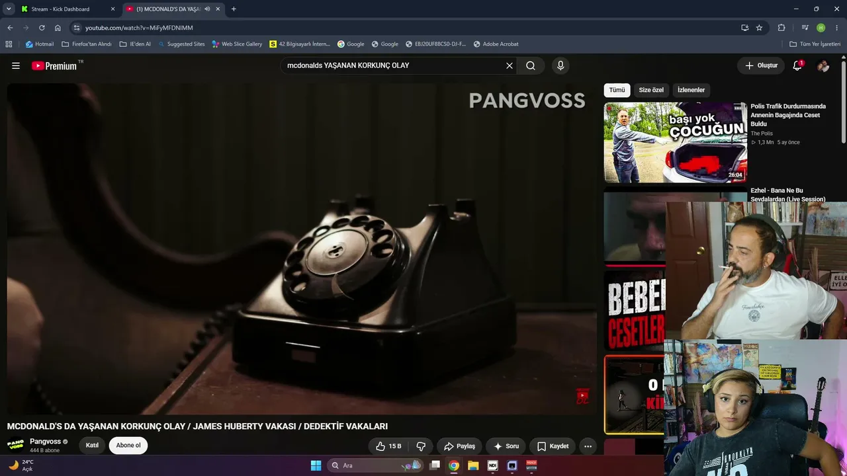
Task: Close the McDonald's YouTube tab
Action: (218, 9)
